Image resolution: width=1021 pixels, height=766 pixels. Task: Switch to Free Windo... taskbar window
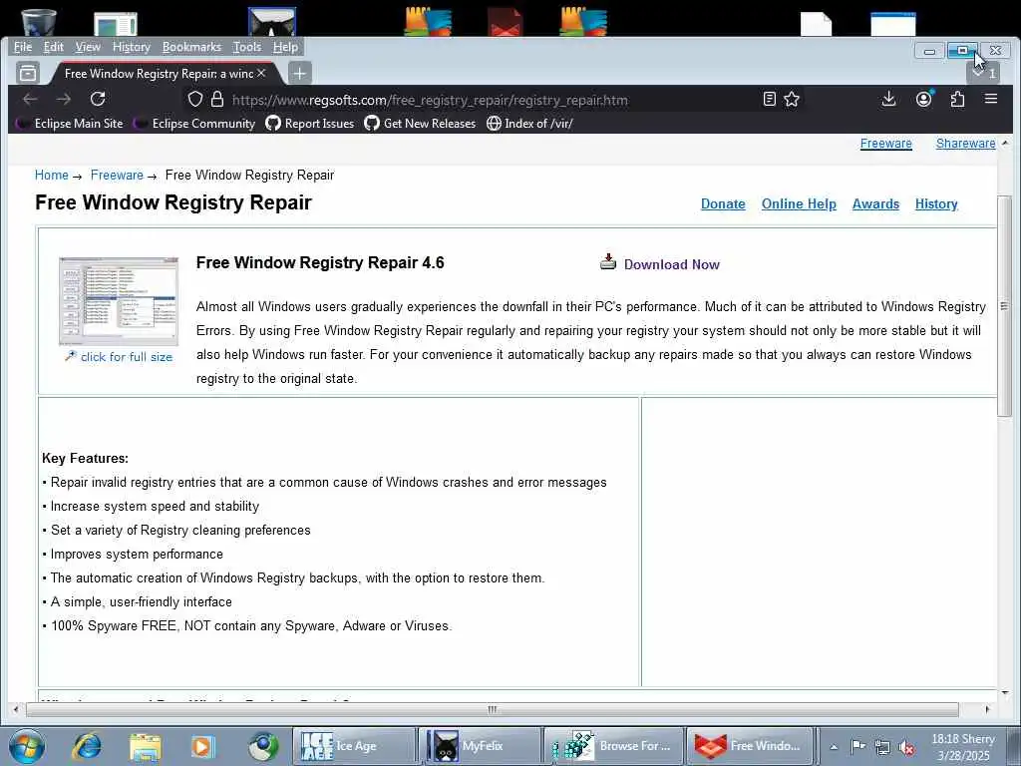pos(749,746)
